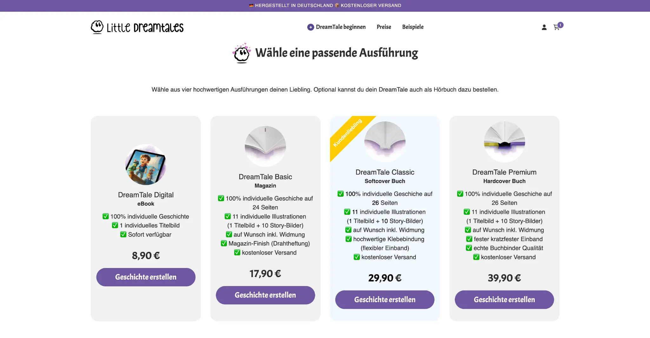
Task: Click the Little Dreamtales logo
Action: point(137,27)
